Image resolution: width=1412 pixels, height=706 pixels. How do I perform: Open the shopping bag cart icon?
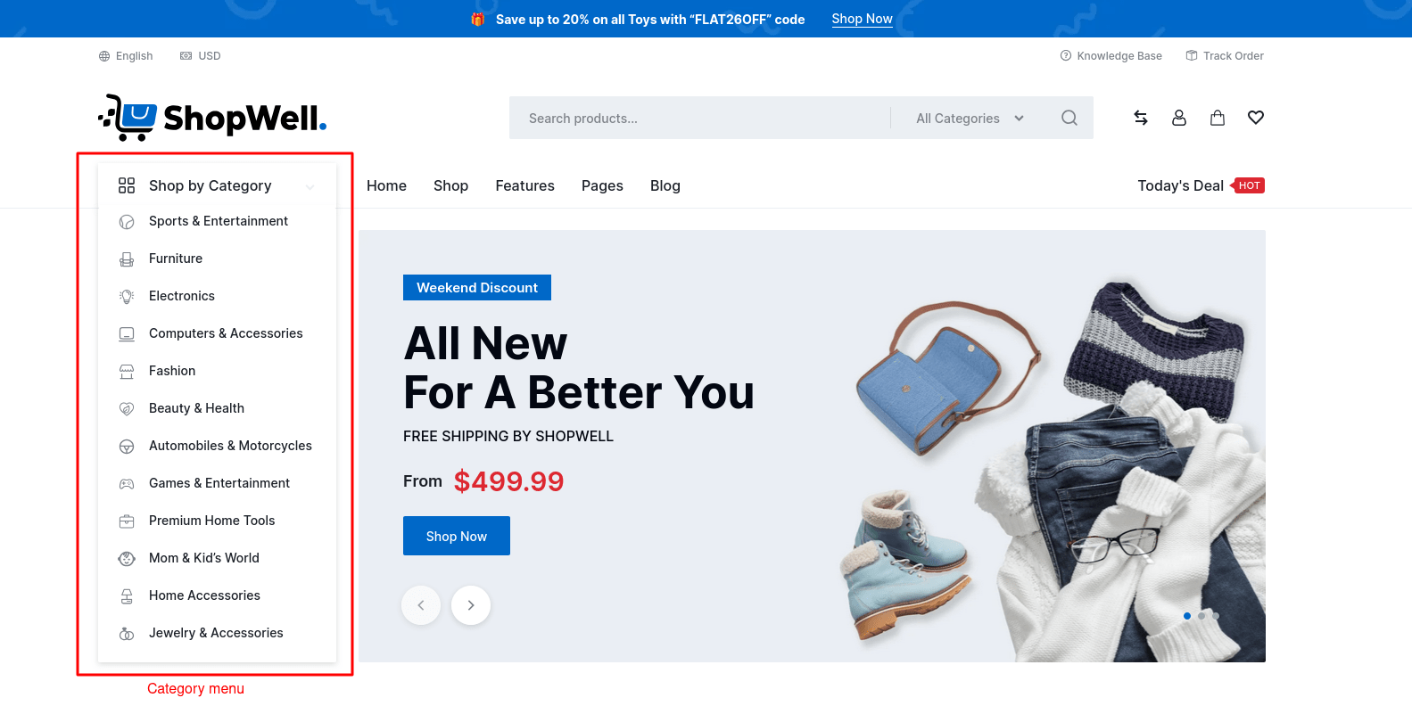pyautogui.click(x=1218, y=118)
